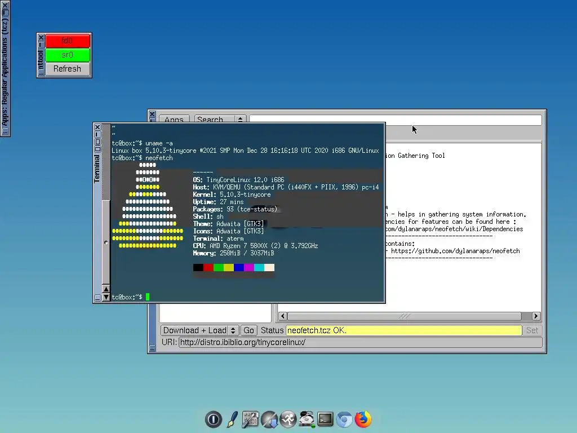Click the github.com/dylanaraps/neofetch URL text
Screen dimensions: 577x433
click(455, 251)
